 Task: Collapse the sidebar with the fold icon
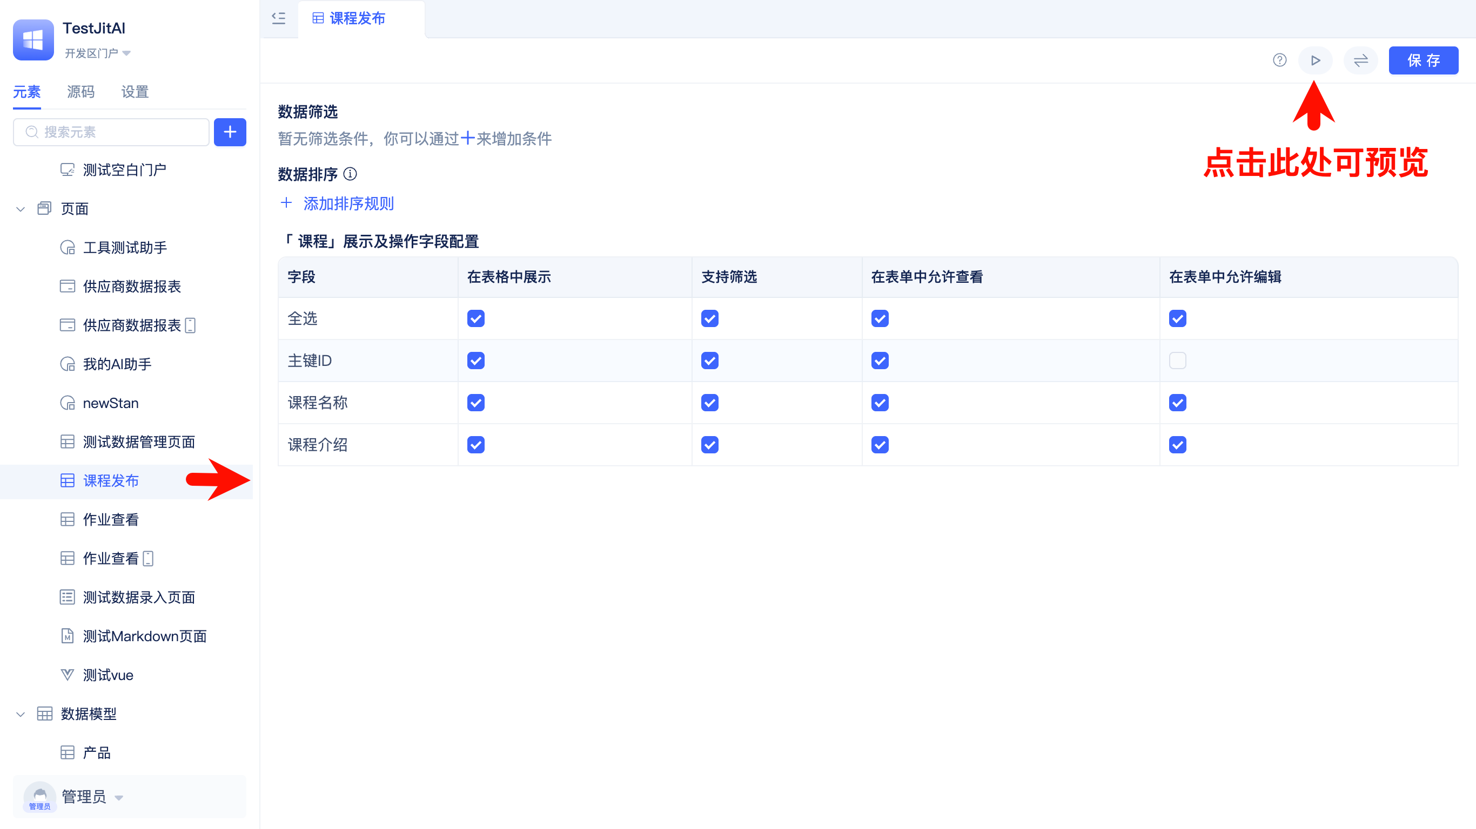click(278, 18)
